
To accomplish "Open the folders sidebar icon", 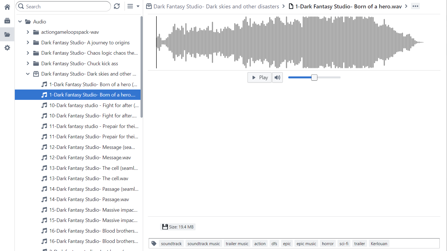I will (x=7, y=35).
